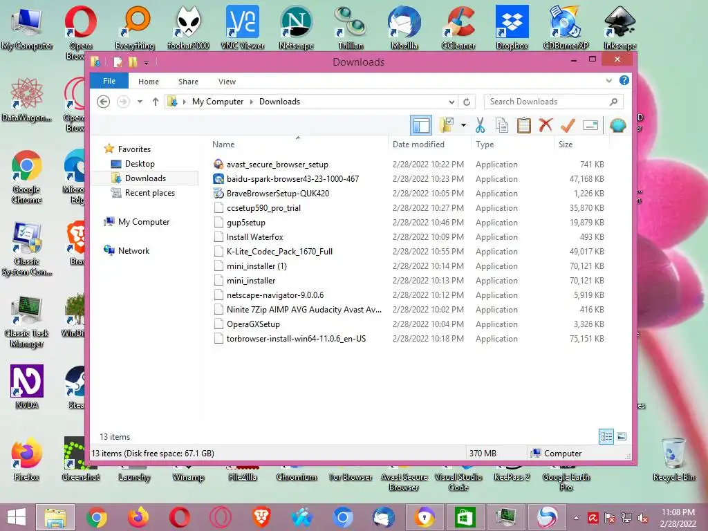The width and height of the screenshot is (708, 531).
Task: Click Downloads in the address breadcrumb
Action: (x=279, y=102)
